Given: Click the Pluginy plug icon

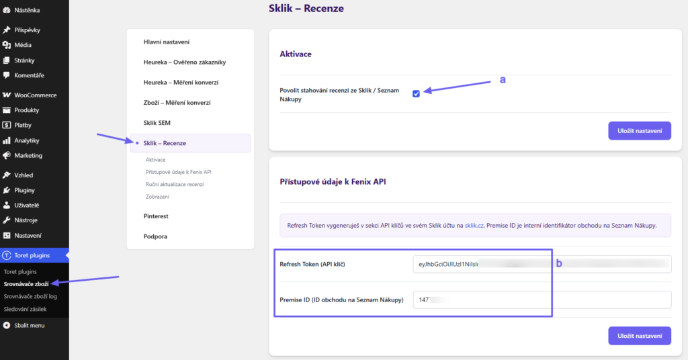Looking at the screenshot, I should 7,190.
